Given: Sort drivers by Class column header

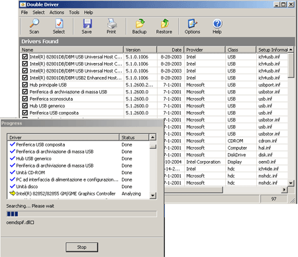Looking at the screenshot, I should (x=240, y=50).
